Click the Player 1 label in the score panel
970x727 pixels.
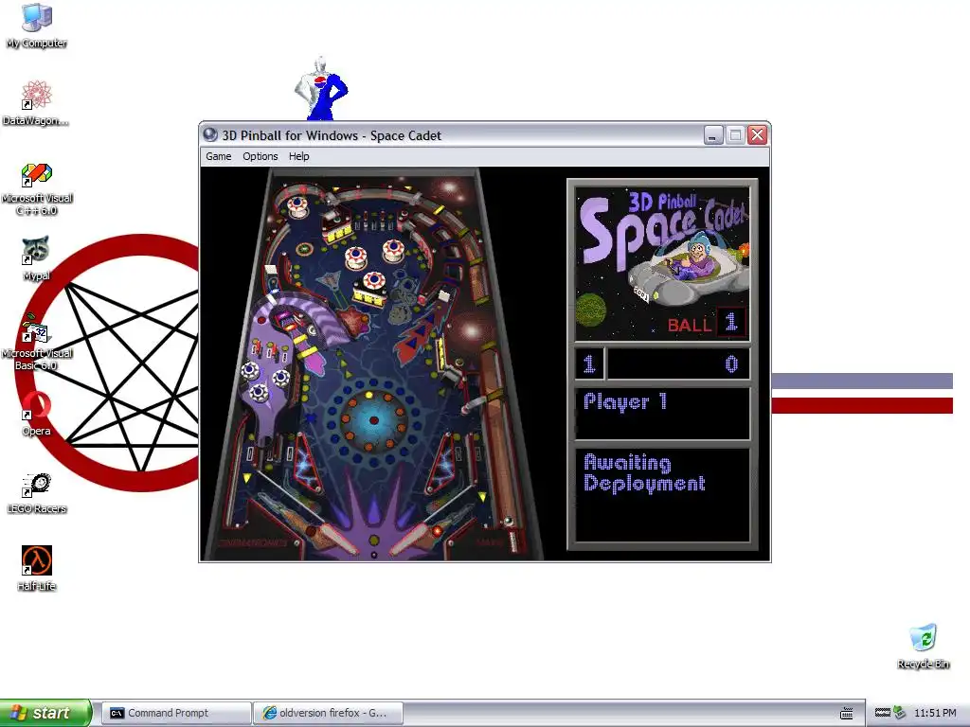coord(625,401)
